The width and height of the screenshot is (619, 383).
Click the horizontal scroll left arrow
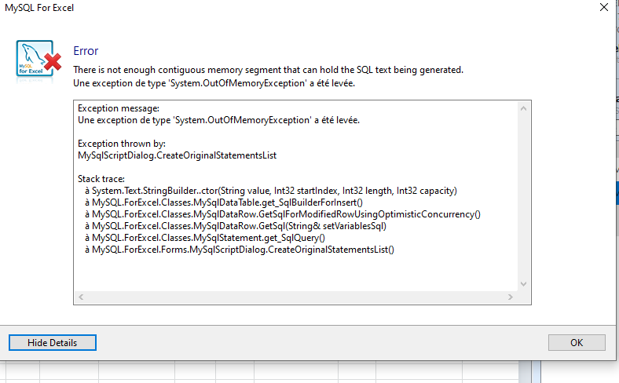(x=81, y=297)
